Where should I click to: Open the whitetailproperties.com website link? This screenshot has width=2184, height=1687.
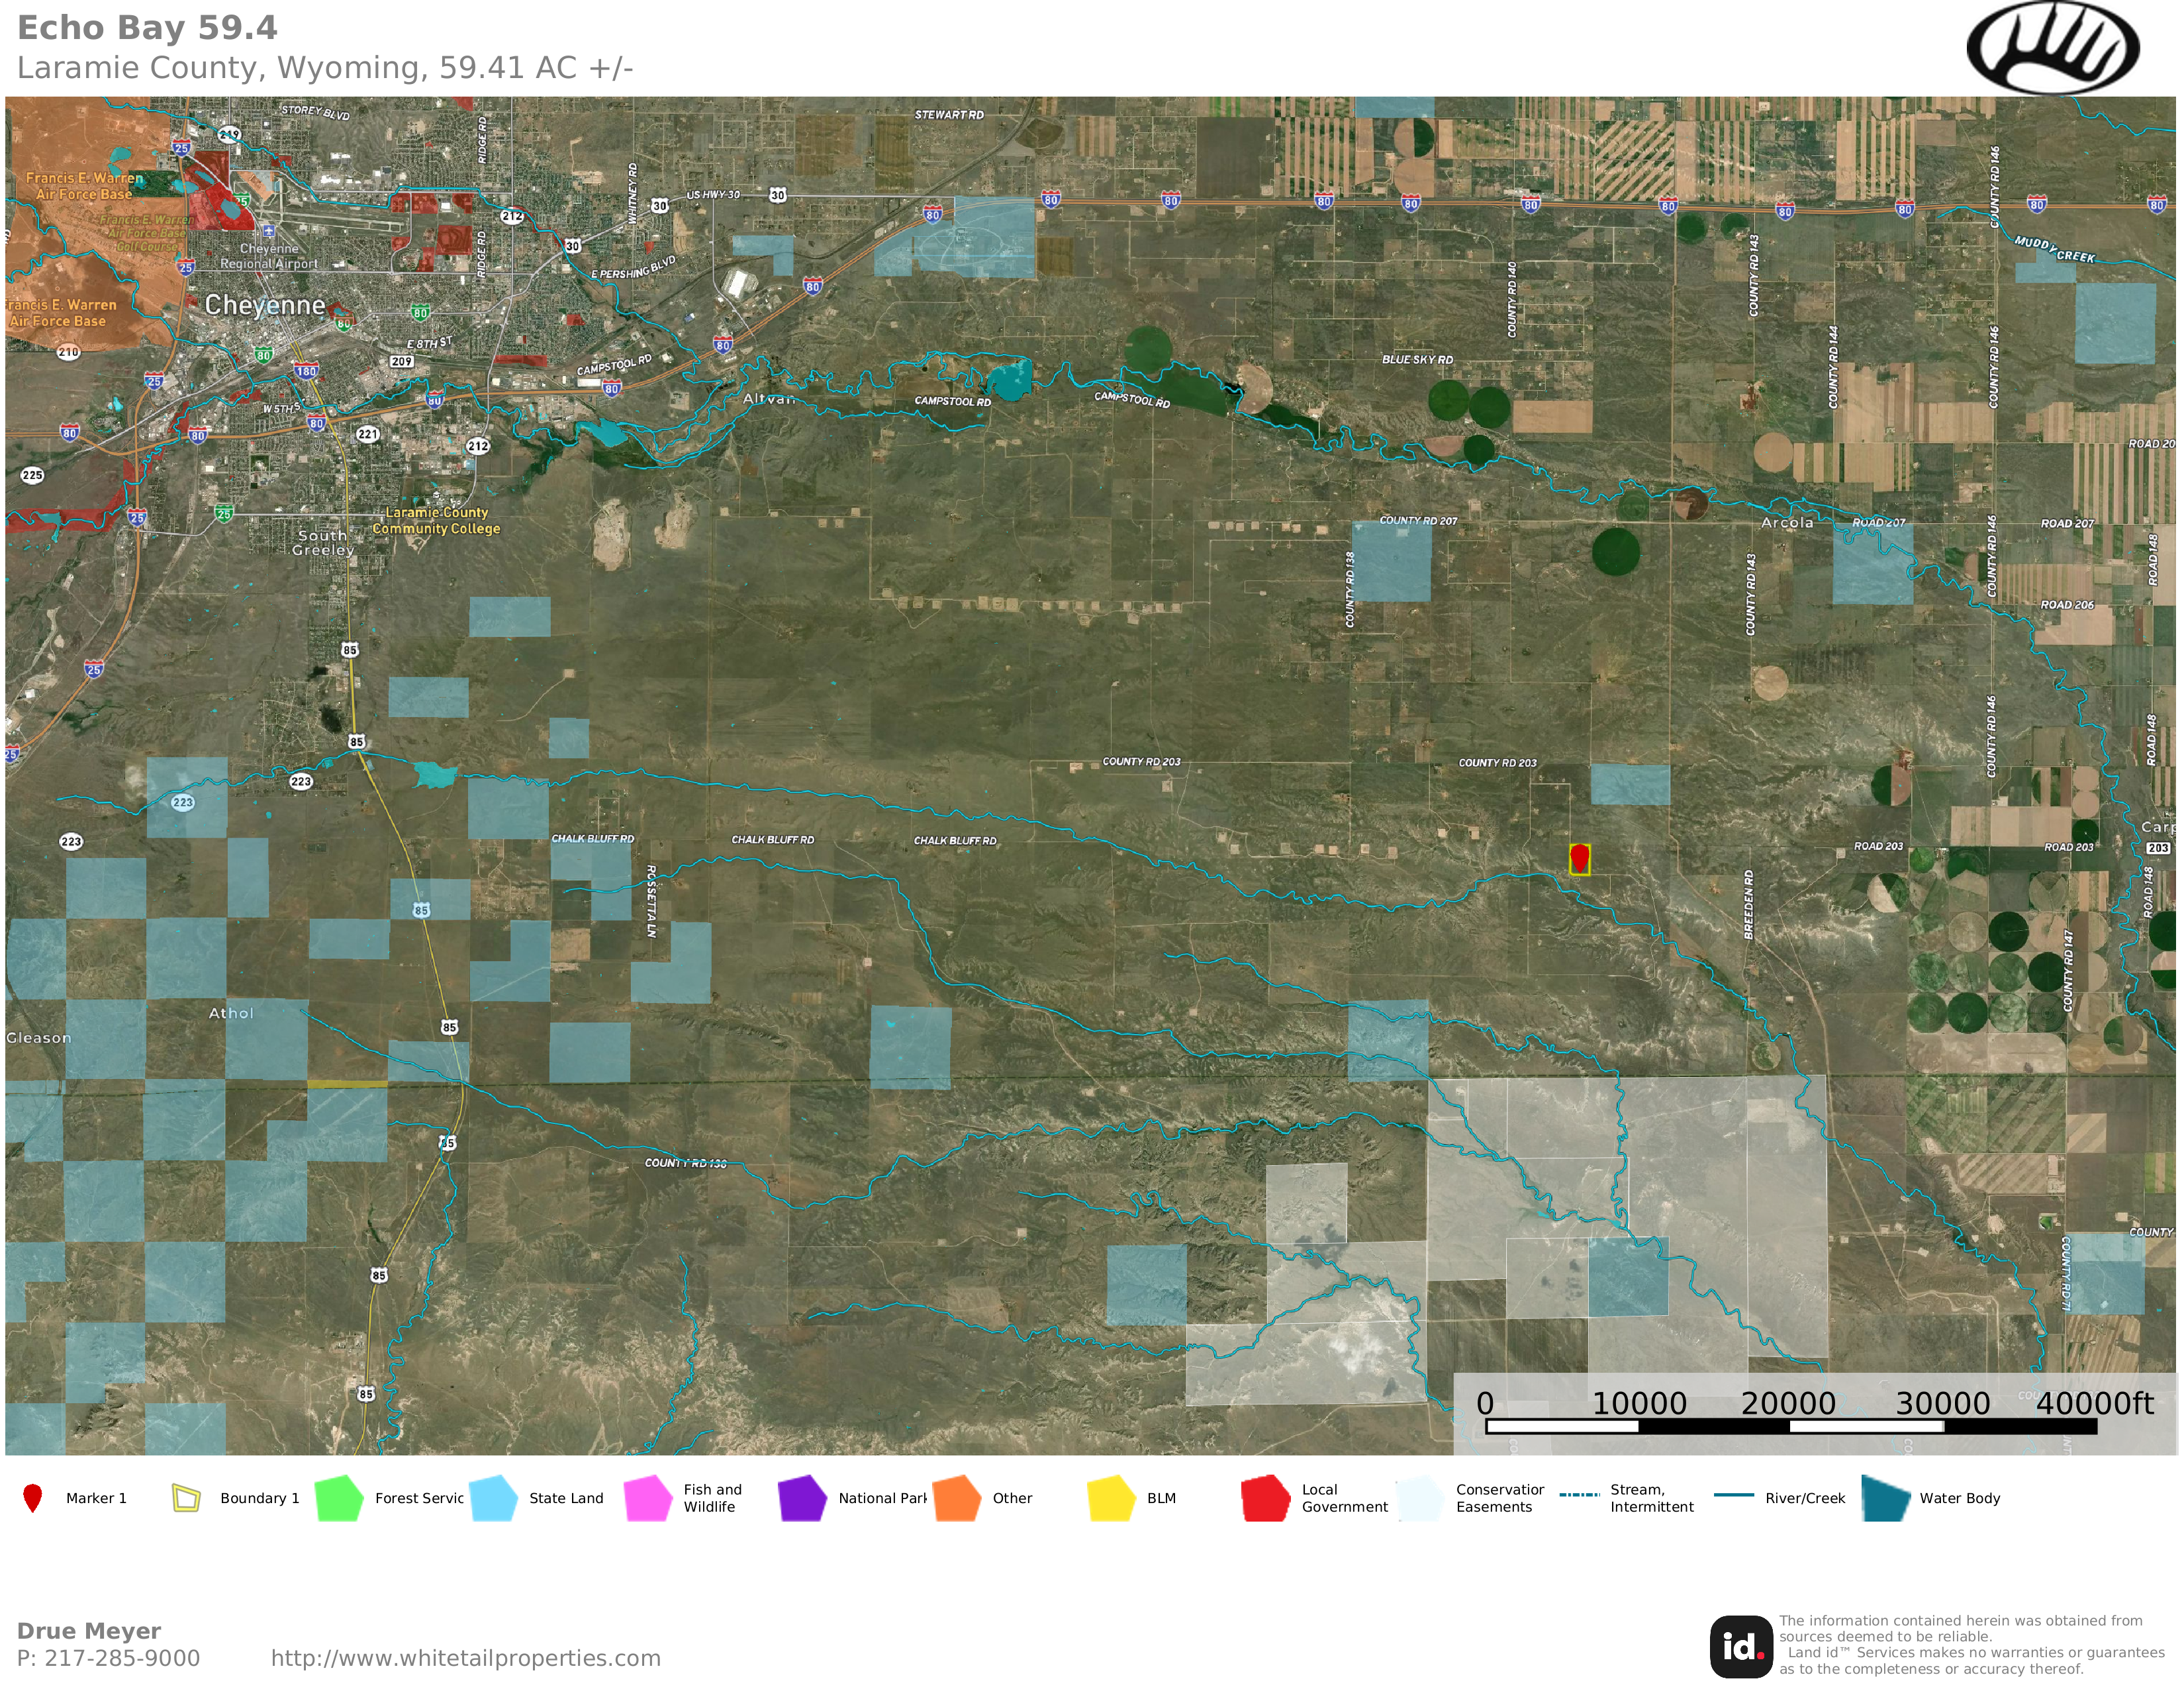465,1658
